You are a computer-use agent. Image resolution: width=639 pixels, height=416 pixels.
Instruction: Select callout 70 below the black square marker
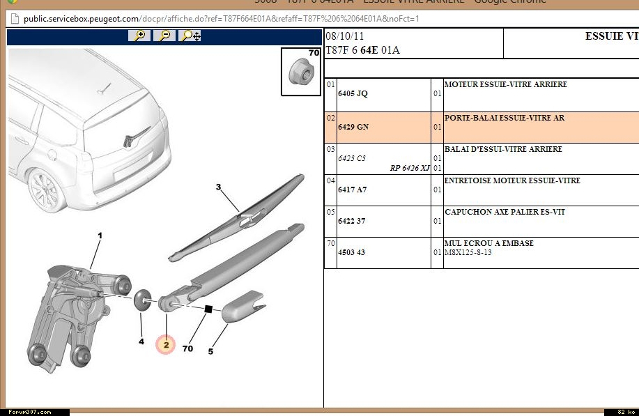(x=187, y=348)
